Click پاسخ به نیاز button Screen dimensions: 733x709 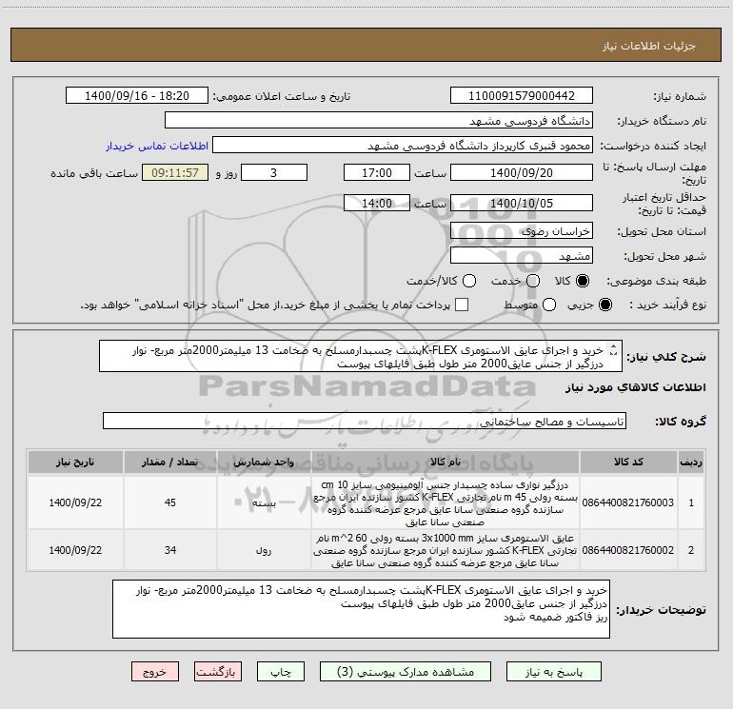tap(554, 672)
